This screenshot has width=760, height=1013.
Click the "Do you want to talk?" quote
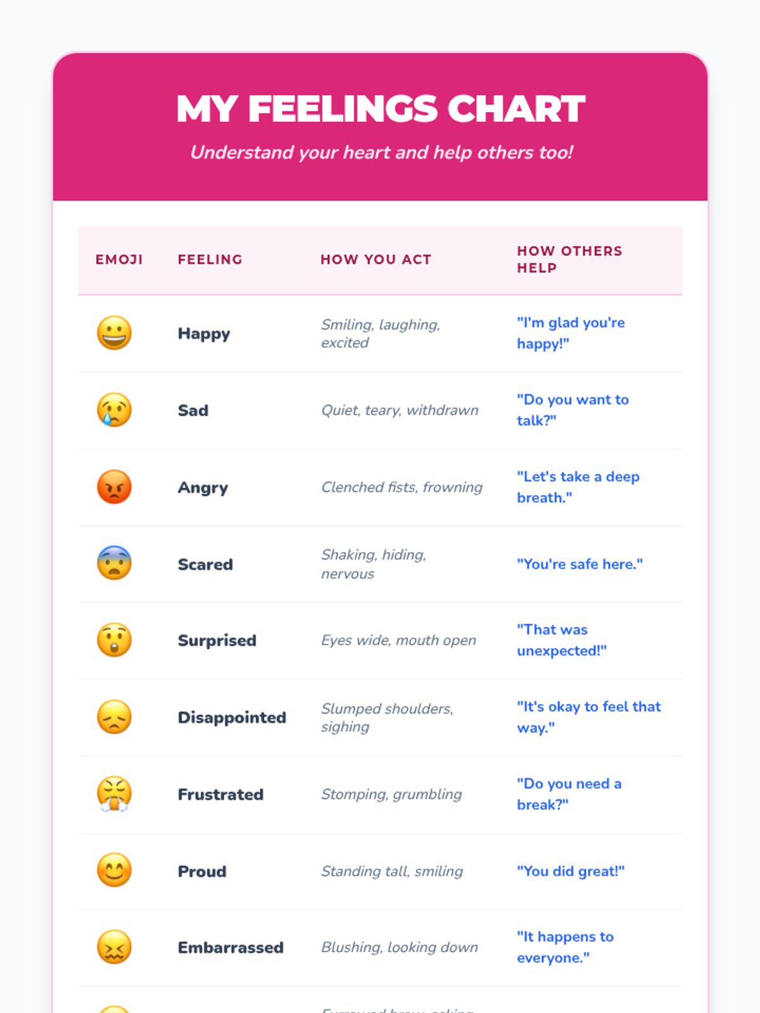573,410
